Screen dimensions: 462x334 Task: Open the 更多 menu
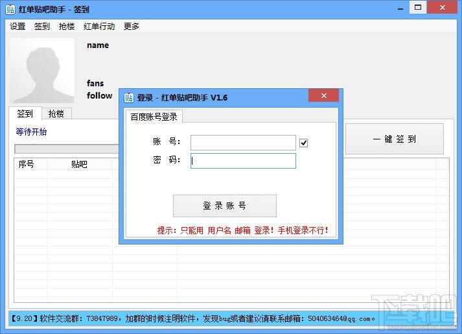click(132, 26)
